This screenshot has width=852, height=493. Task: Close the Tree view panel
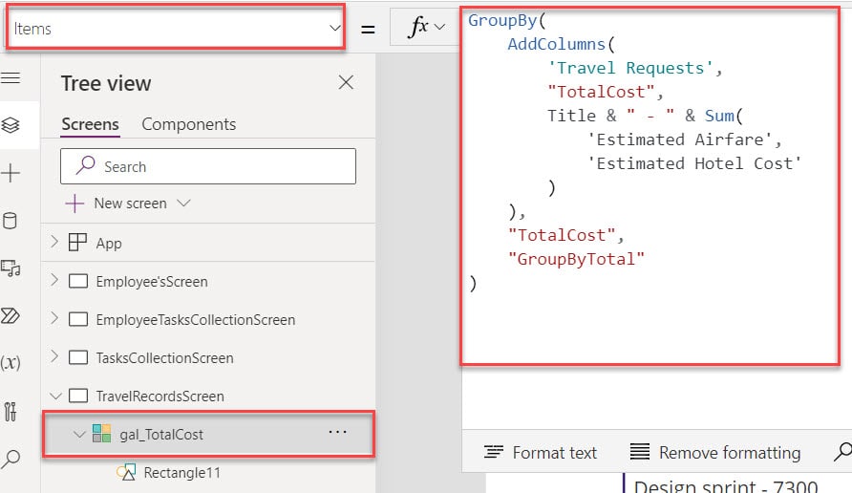point(346,82)
